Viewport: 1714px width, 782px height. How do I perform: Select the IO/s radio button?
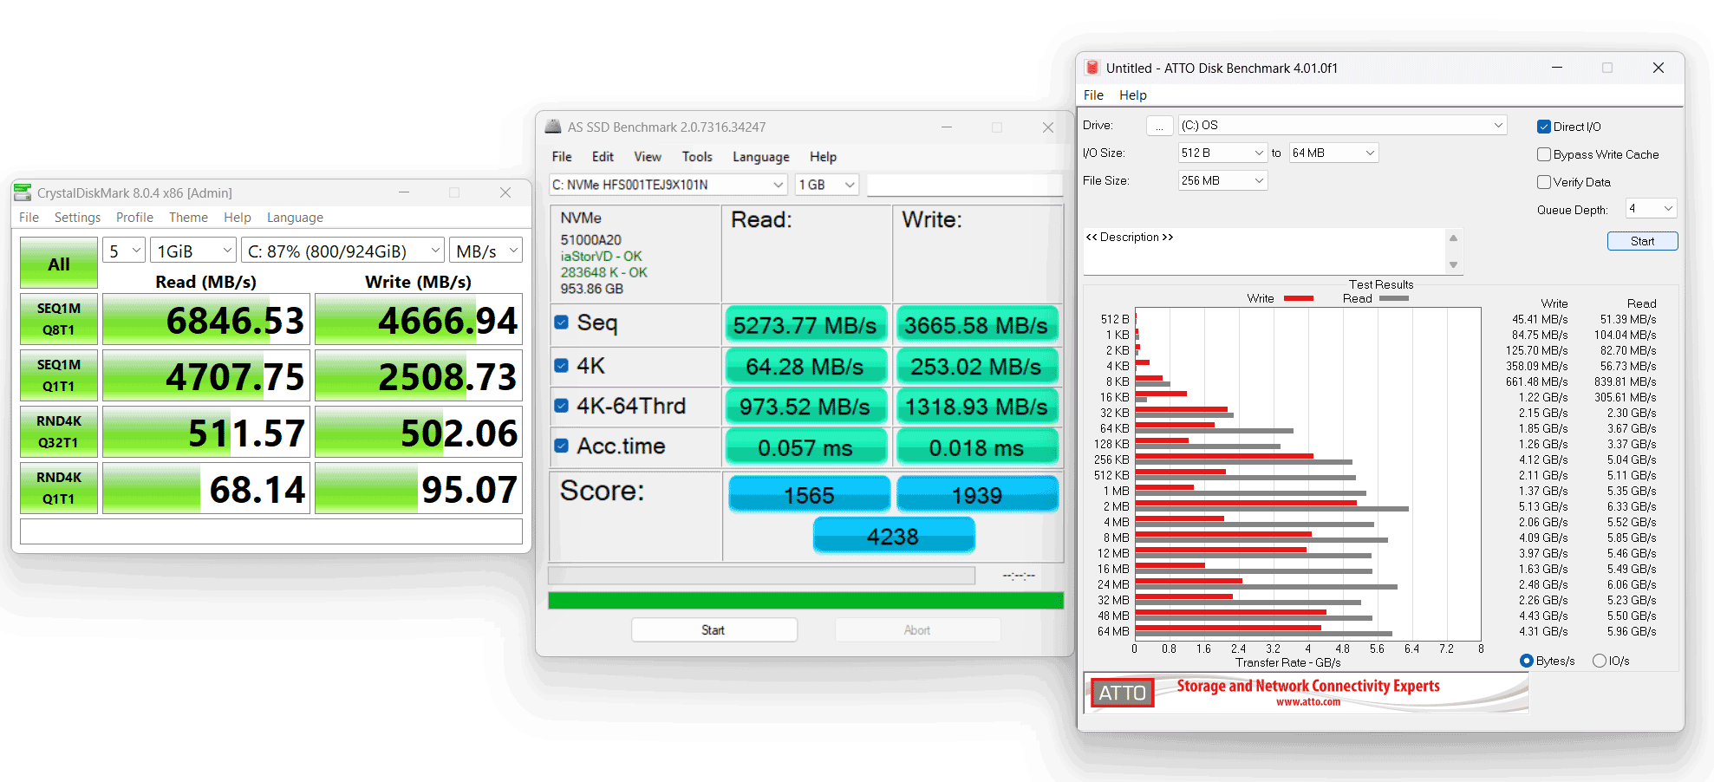tap(1600, 661)
